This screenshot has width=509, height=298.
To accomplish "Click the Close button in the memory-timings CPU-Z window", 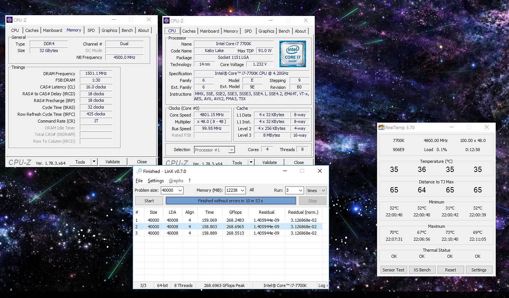I will (142, 162).
